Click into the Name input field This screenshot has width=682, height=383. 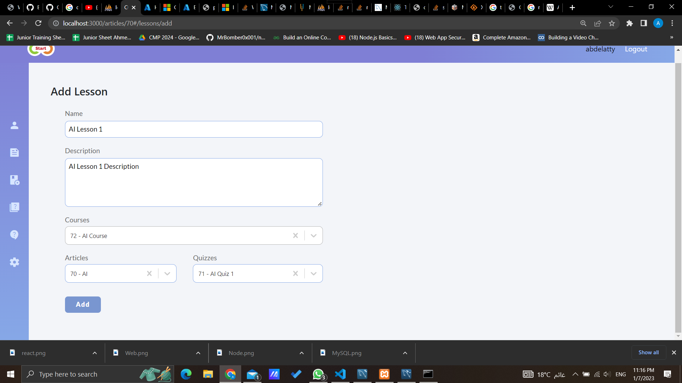point(194,129)
